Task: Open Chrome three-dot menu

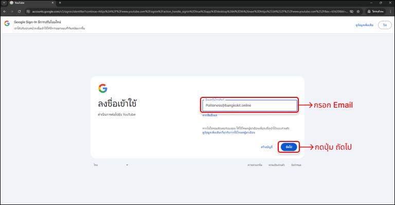Action: tap(391, 12)
